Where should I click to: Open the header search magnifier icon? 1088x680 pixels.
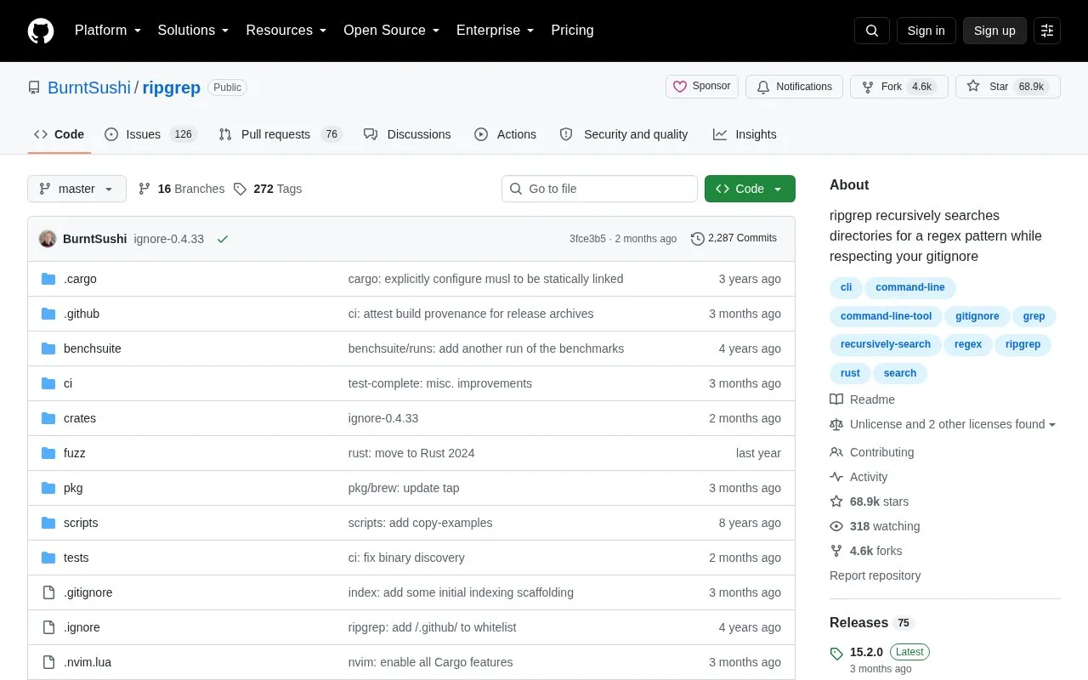(x=872, y=31)
